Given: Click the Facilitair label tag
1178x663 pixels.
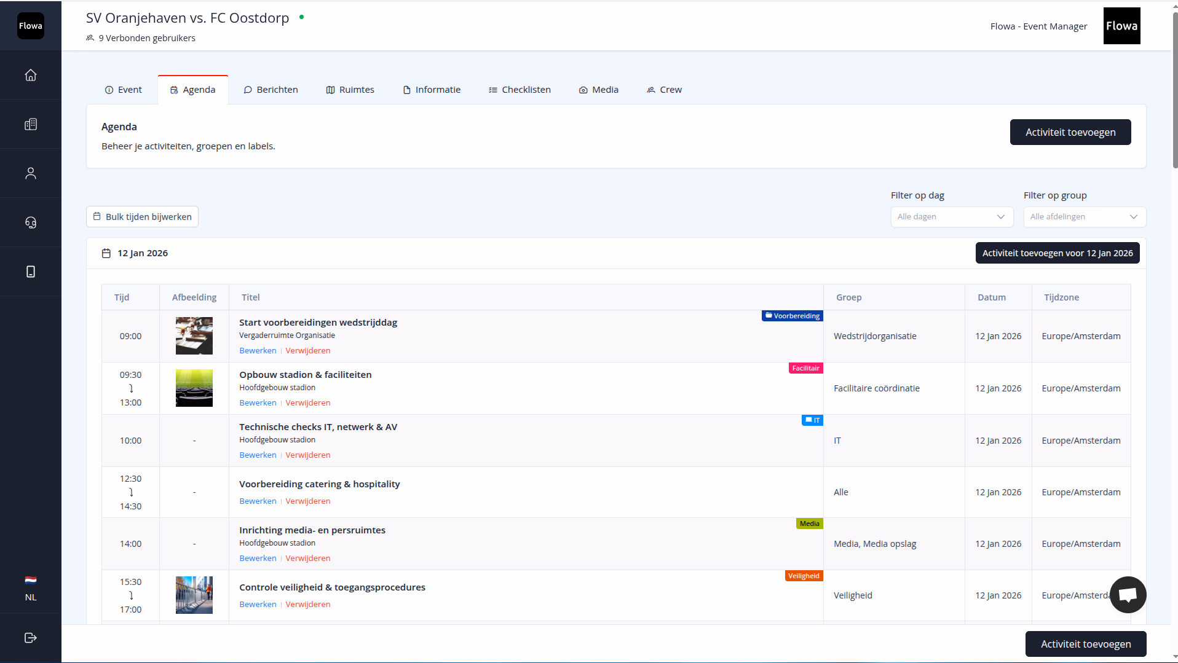Looking at the screenshot, I should click(805, 368).
